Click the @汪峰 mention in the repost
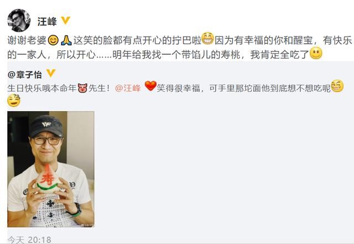The width and height of the screenshot is (354, 244). click(128, 88)
